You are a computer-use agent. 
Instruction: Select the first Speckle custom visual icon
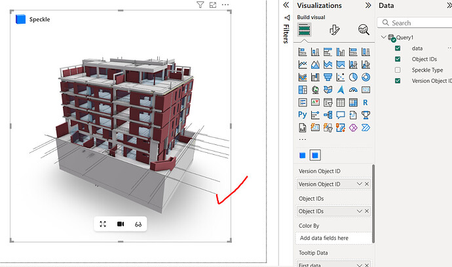tap(303, 155)
